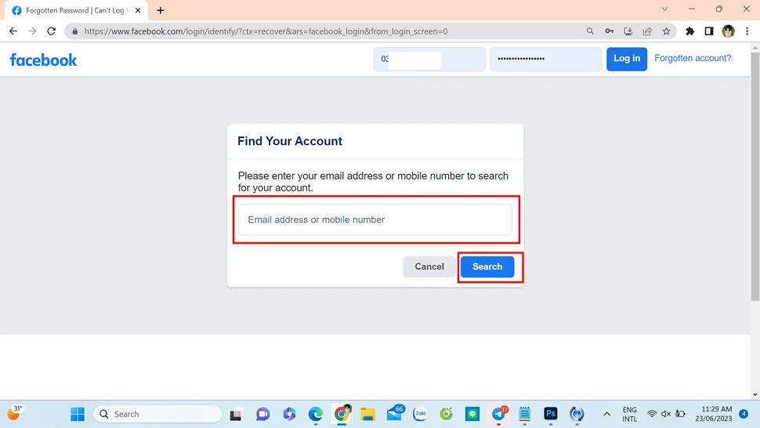
Task: Open the Windows Start menu
Action: pyautogui.click(x=78, y=414)
